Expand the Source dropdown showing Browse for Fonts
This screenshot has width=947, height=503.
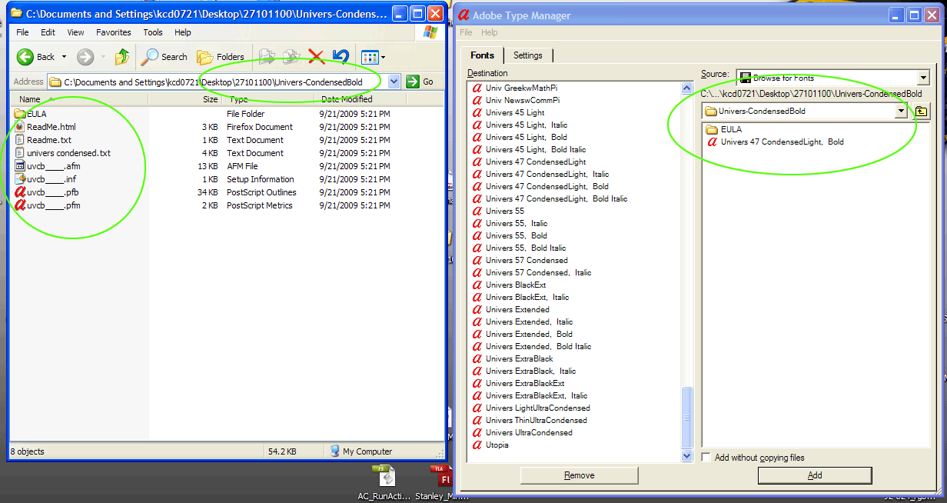point(923,78)
